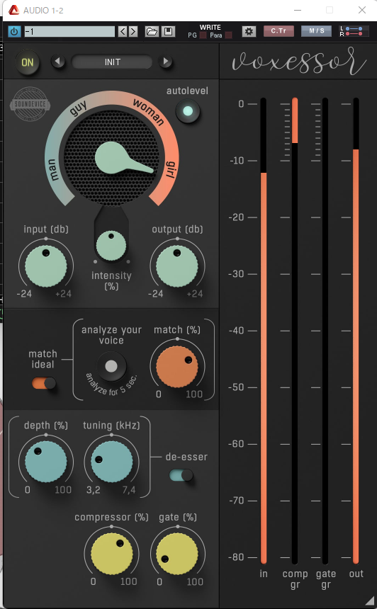Select the 'guy' voice label

79,108
